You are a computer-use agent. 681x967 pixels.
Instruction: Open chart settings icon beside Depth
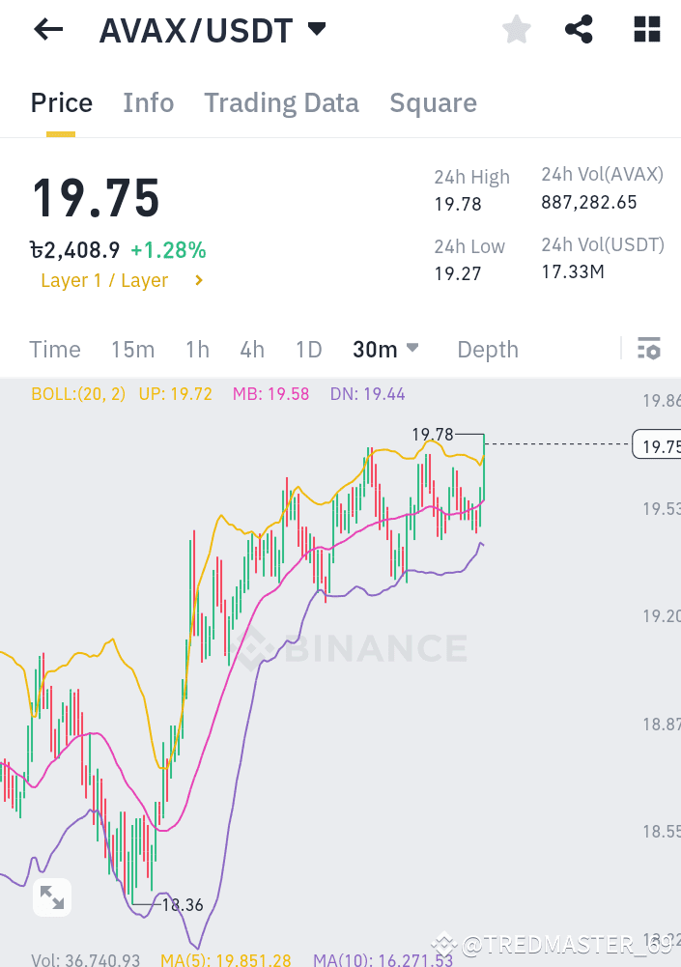pyautogui.click(x=649, y=349)
